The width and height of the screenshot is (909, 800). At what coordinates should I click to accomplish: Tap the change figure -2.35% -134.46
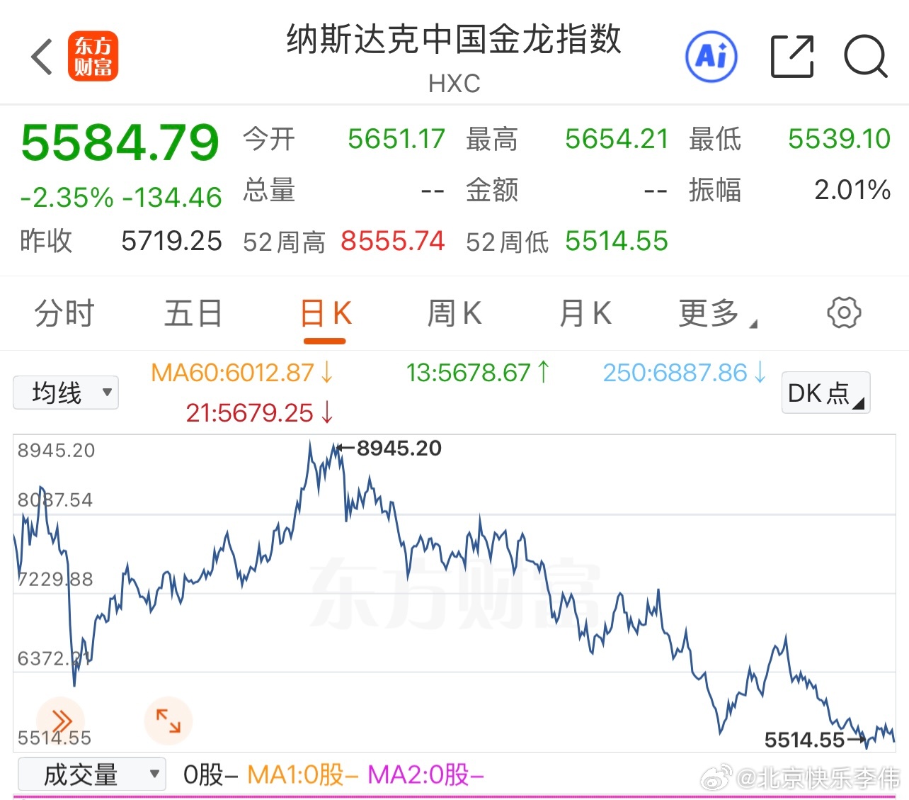click(x=121, y=198)
